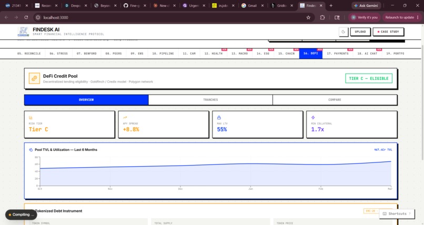Image resolution: width=424 pixels, height=225 pixels.
Task: Click the DeFi Credit Pool coin icon
Action: click(x=34, y=78)
